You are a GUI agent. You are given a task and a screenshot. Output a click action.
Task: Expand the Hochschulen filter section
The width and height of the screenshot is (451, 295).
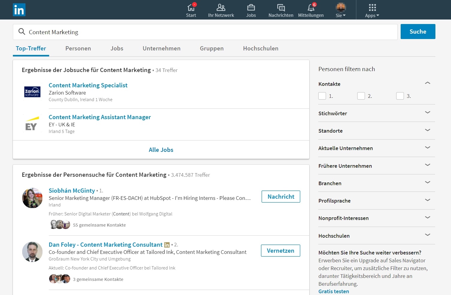coord(428,235)
